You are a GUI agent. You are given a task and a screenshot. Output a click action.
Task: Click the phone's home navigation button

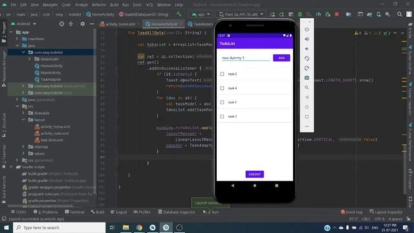pos(254,186)
